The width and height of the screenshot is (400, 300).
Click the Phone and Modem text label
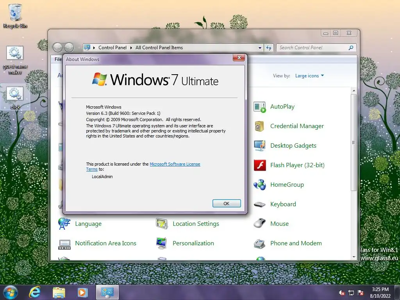(296, 243)
